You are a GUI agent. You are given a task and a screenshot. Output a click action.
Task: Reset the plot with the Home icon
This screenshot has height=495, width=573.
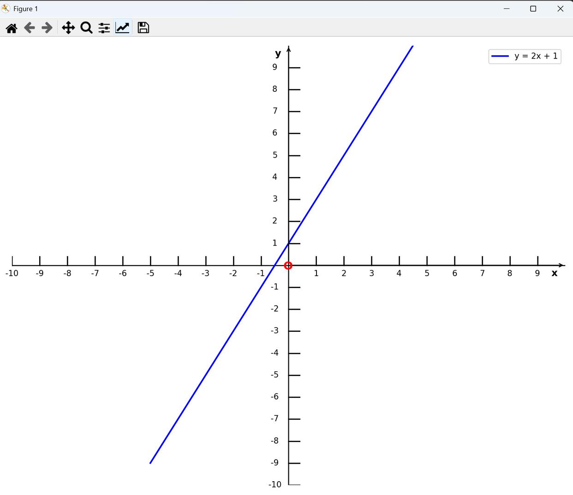12,28
